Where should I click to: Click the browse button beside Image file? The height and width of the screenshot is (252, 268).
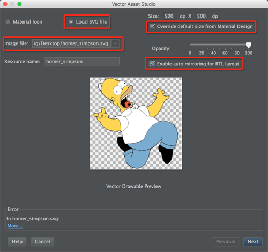pos(116,43)
